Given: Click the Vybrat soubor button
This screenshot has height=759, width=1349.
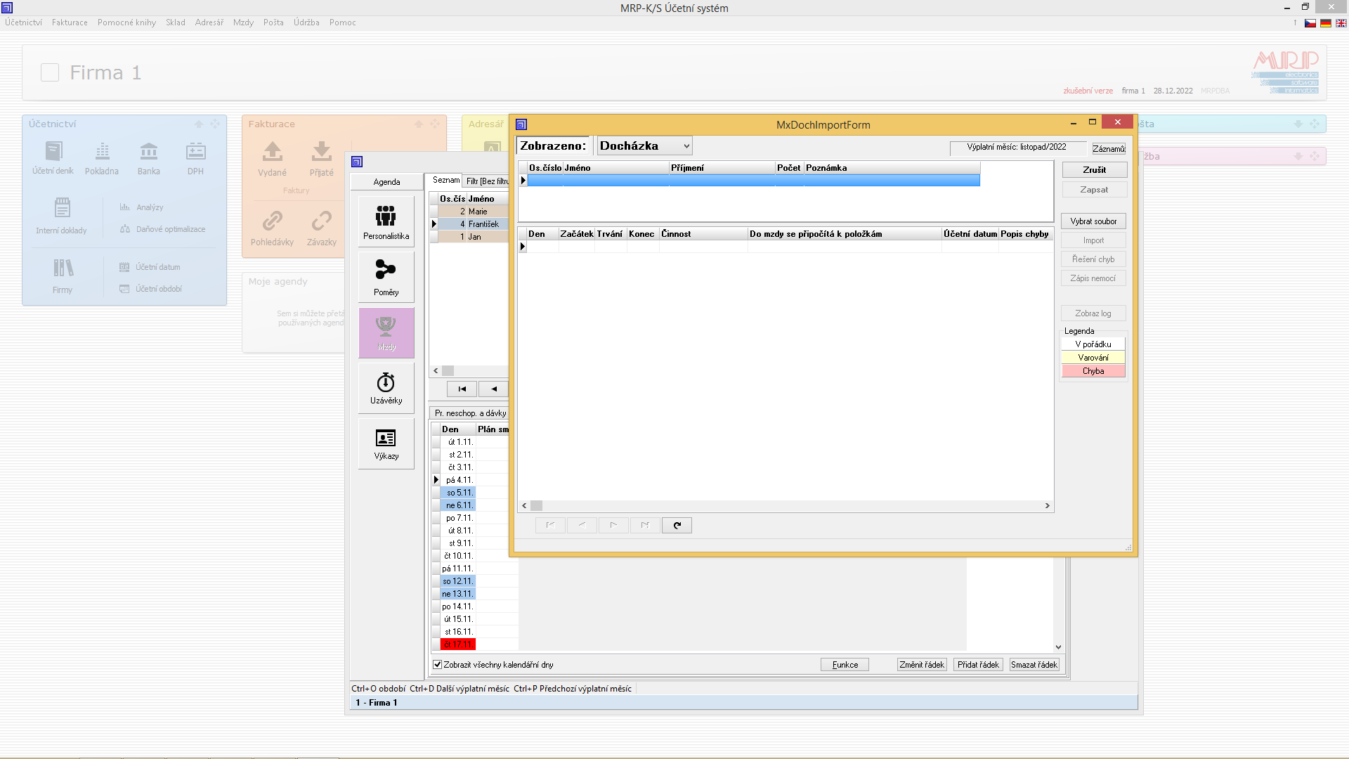Looking at the screenshot, I should pyautogui.click(x=1093, y=221).
